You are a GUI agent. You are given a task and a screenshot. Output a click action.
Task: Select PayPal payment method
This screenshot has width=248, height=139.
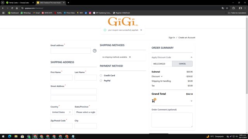[101, 81]
